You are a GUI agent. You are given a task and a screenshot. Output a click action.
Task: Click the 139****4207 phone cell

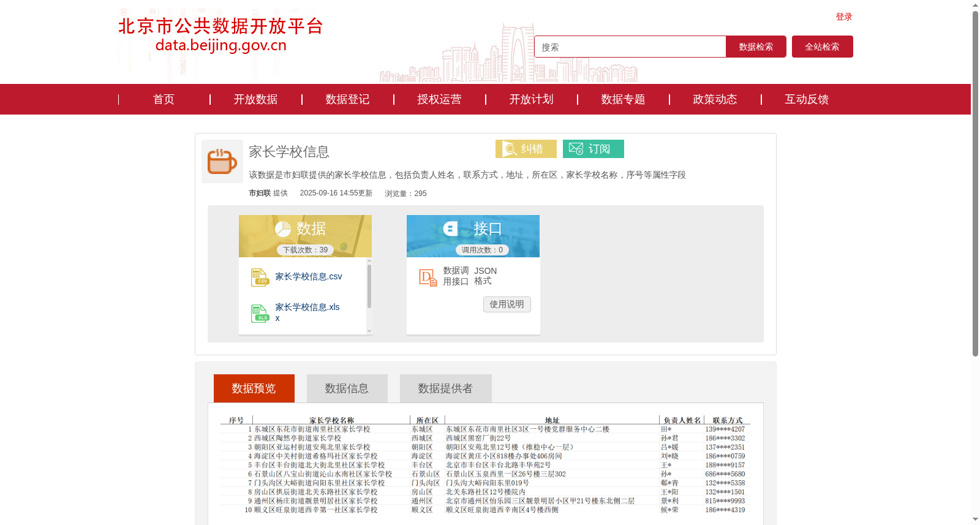click(725, 429)
